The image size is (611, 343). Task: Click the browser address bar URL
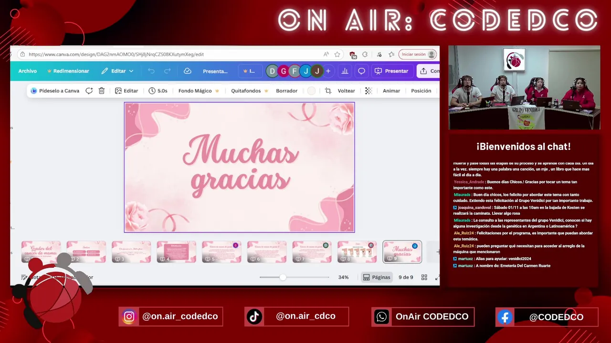(x=116, y=54)
